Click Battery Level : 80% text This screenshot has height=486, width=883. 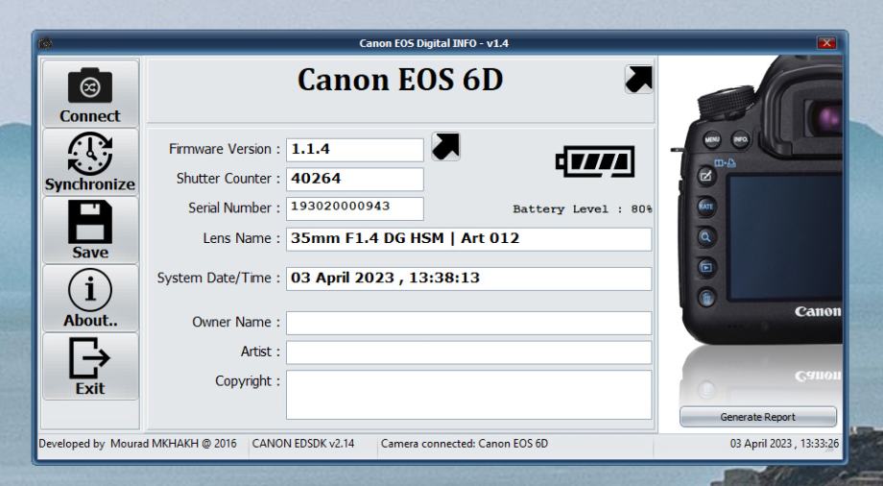click(x=583, y=209)
